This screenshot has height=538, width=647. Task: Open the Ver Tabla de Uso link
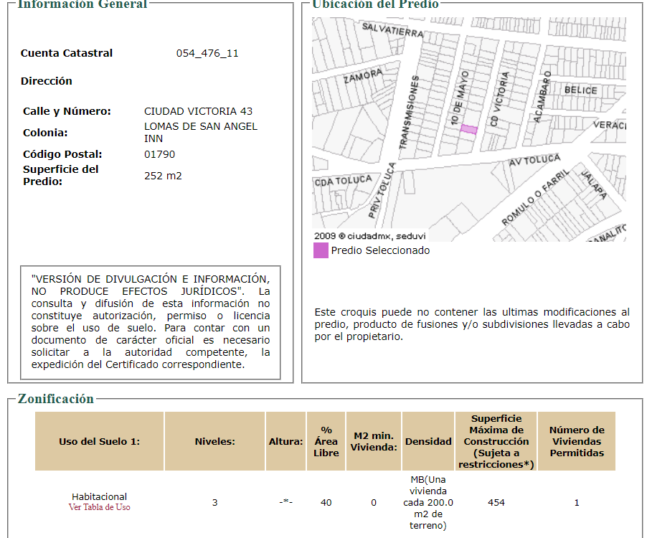100,507
